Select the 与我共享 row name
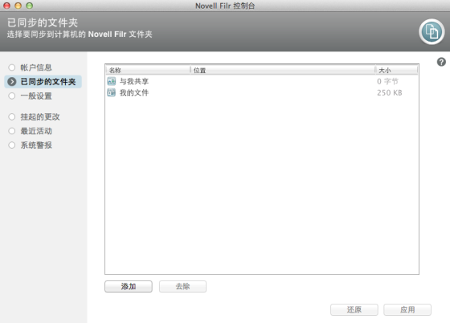This screenshot has width=450, height=323. point(134,81)
